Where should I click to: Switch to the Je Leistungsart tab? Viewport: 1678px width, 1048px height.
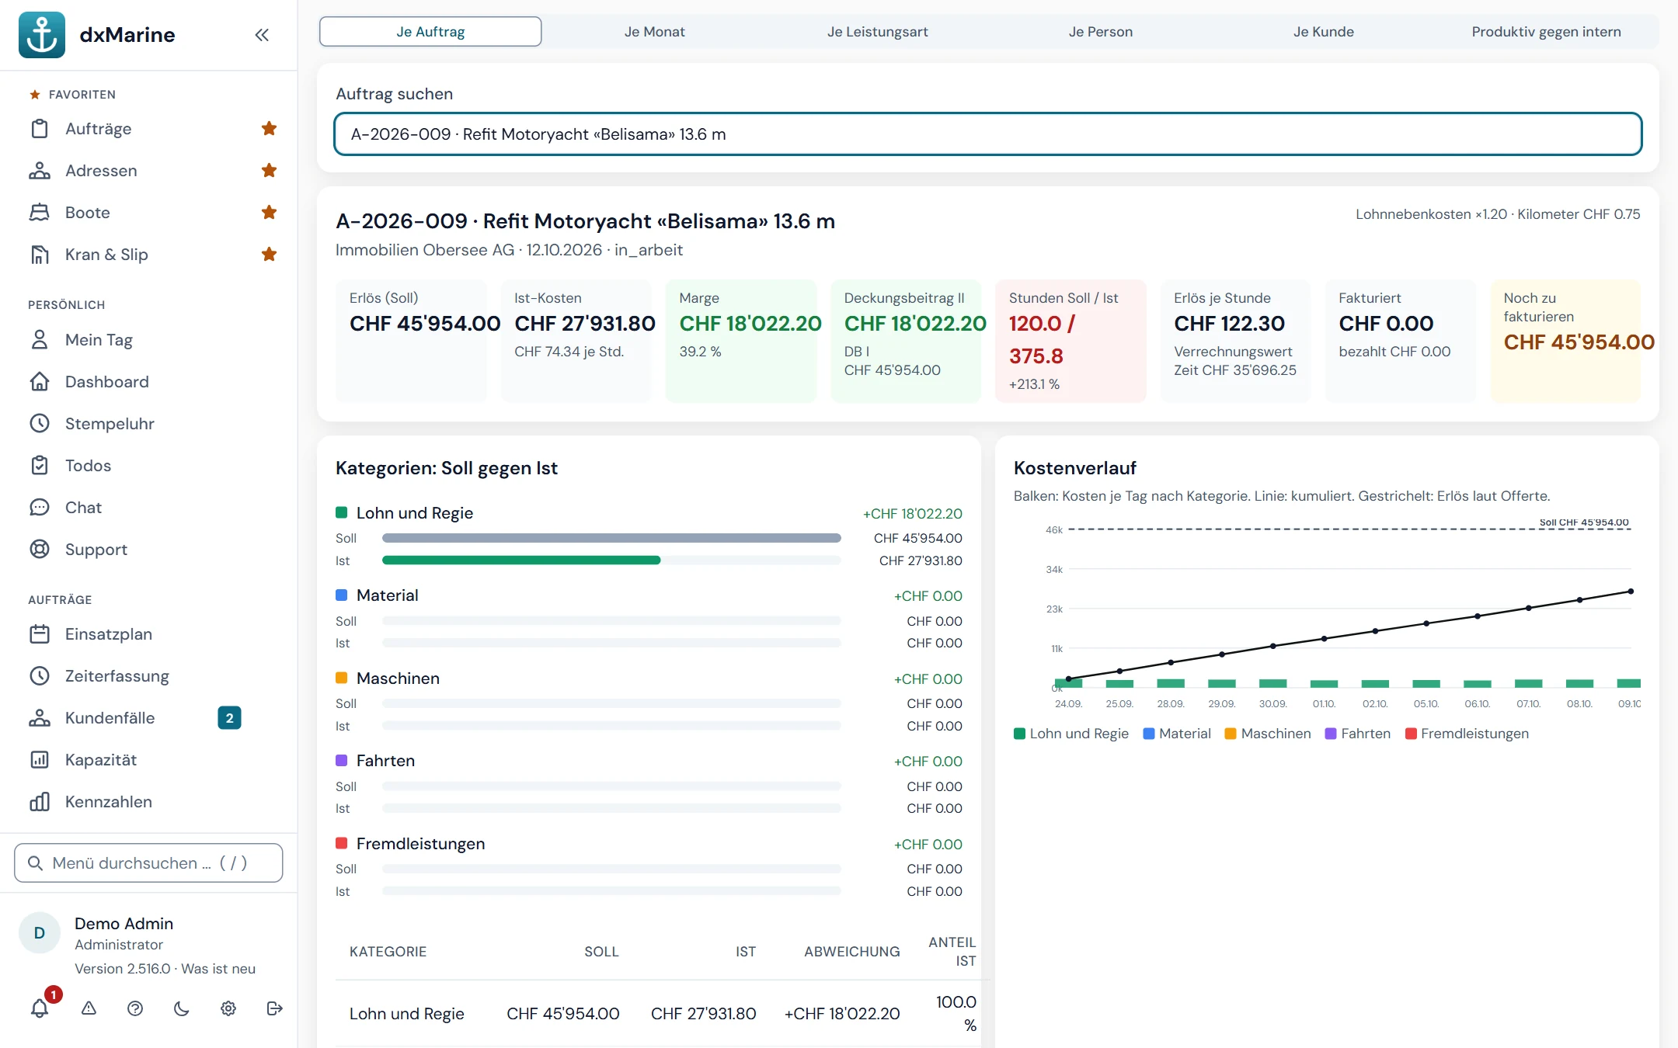[x=877, y=32]
